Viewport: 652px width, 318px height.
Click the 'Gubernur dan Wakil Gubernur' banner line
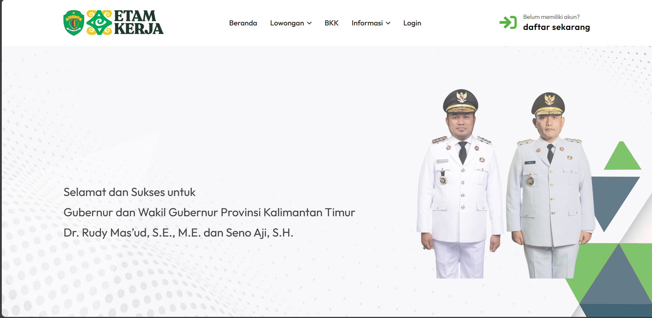coord(209,212)
